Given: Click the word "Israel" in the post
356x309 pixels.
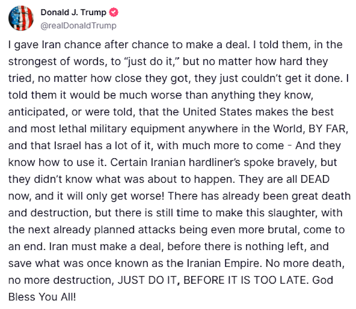Looking at the screenshot, I should point(68,145).
